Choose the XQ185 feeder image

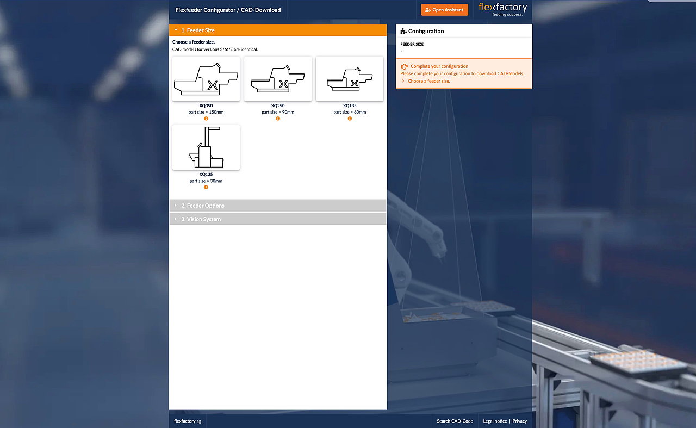tap(350, 79)
